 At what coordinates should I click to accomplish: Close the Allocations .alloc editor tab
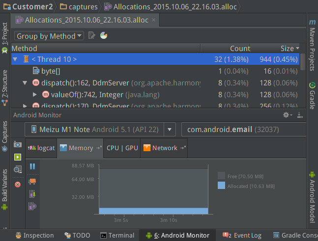point(153,20)
